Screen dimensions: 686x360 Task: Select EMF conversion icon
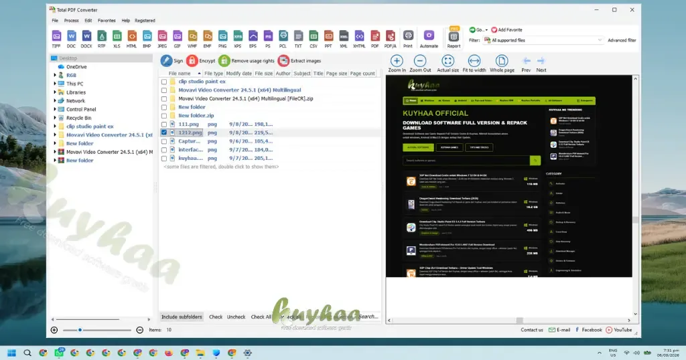pyautogui.click(x=208, y=36)
